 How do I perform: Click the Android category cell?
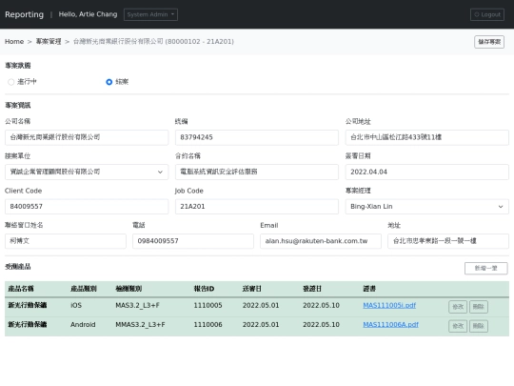tap(83, 325)
